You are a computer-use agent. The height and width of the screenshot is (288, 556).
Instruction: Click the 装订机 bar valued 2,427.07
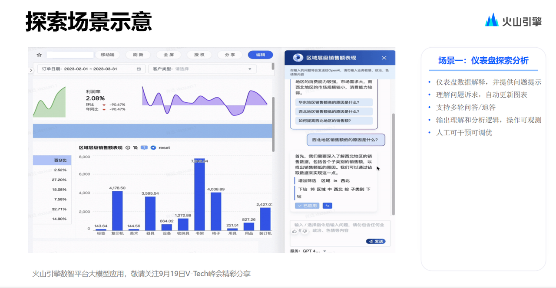click(x=265, y=219)
